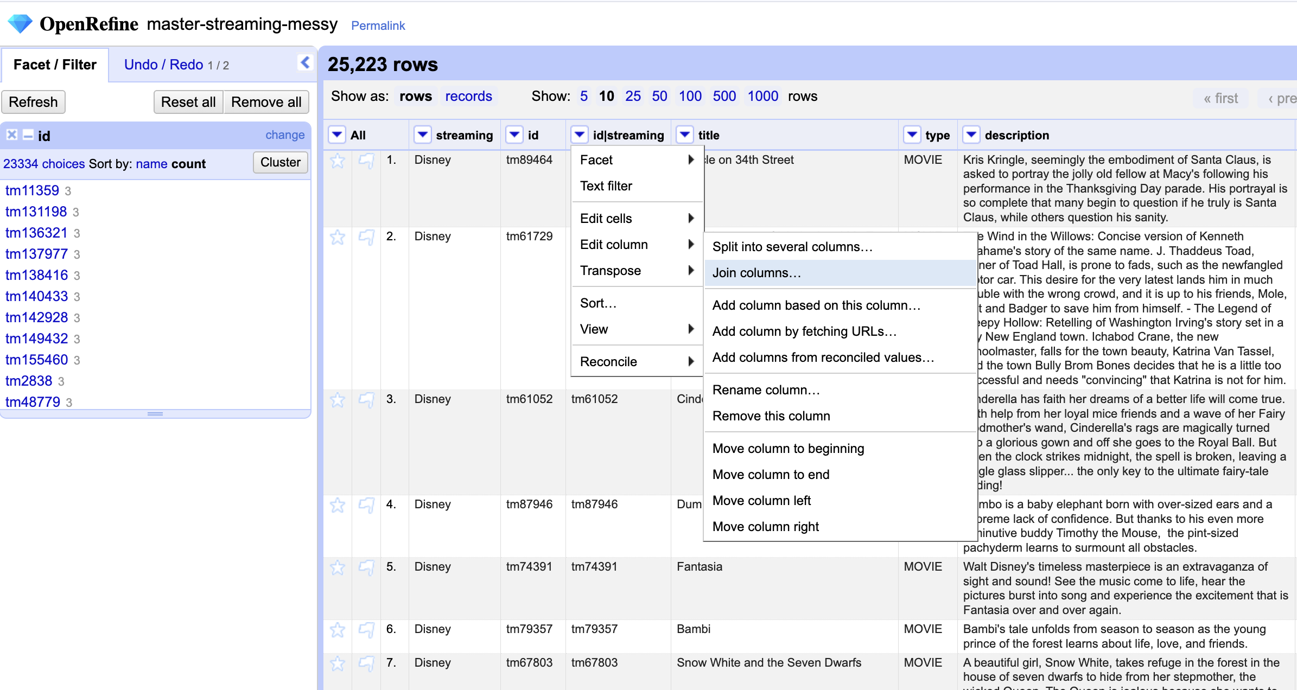Image resolution: width=1297 pixels, height=690 pixels.
Task: Open the streaming column dropdown menu
Action: tap(422, 135)
